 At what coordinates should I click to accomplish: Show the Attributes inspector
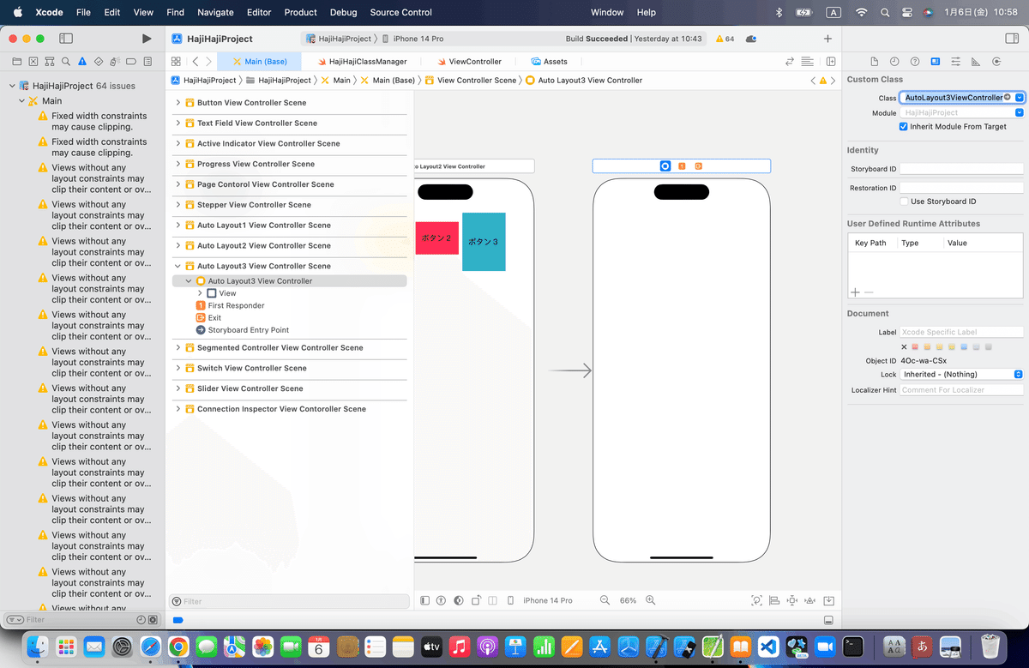[955, 62]
